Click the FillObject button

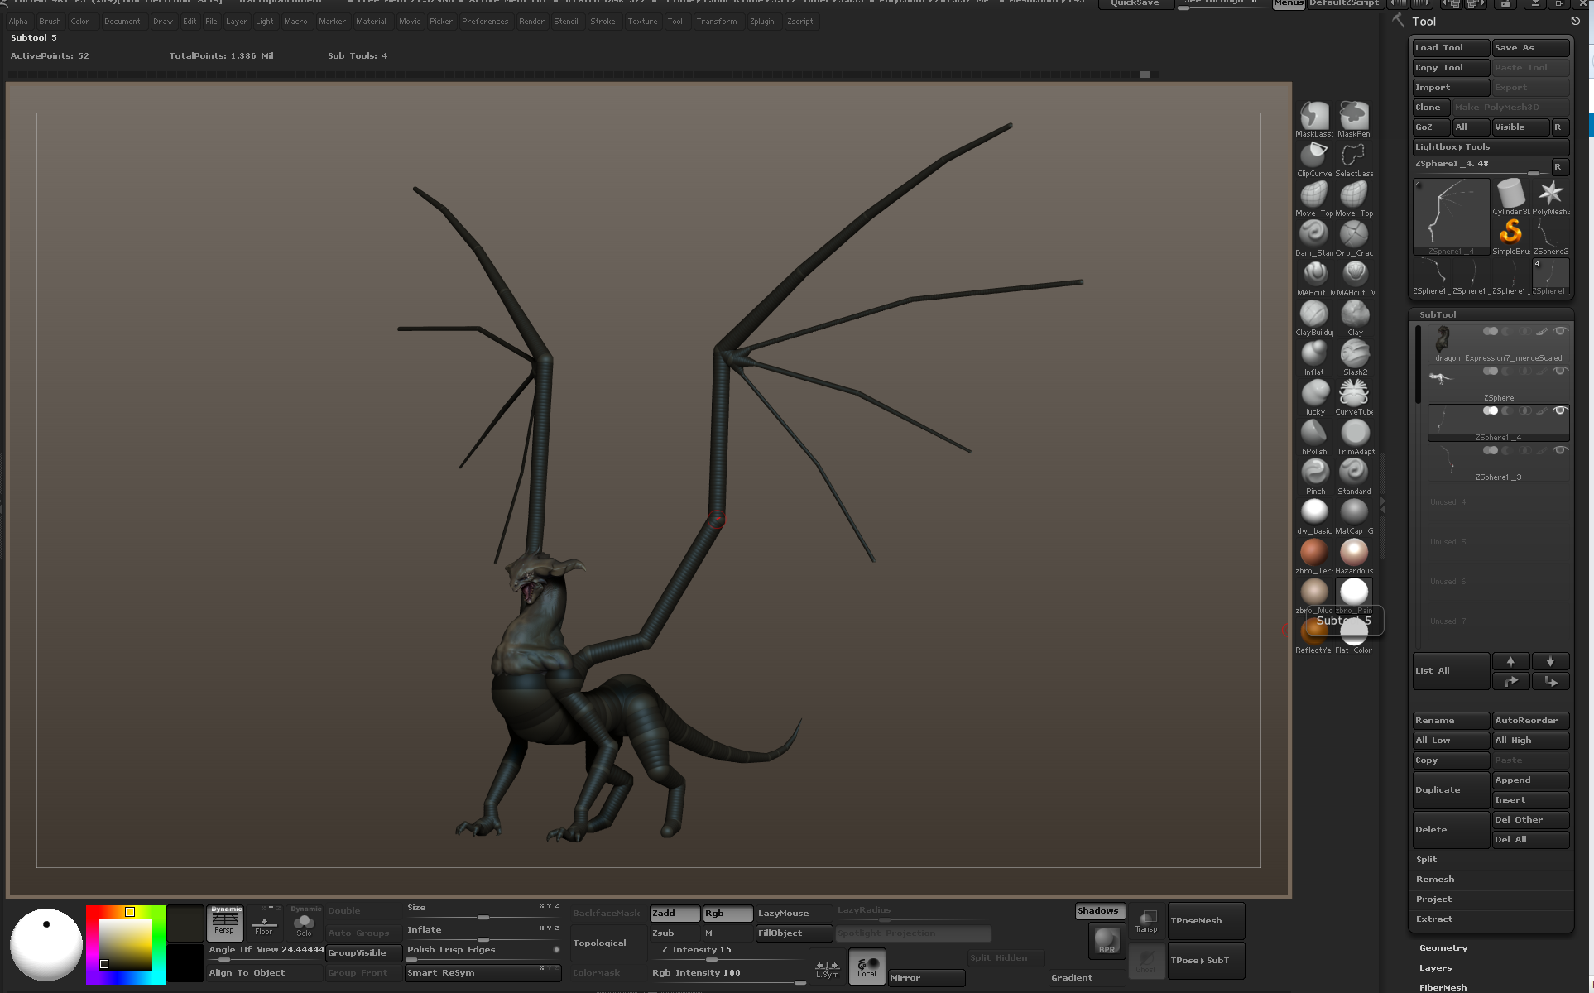(x=794, y=933)
